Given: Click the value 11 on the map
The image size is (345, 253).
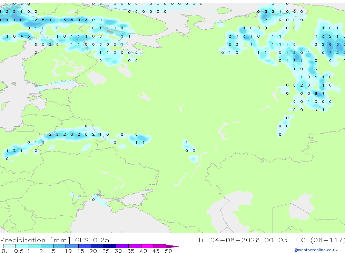Looking at the screenshot, I should [21, 20].
